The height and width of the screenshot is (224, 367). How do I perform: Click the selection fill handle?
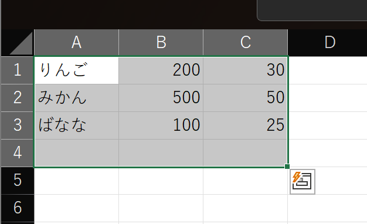point(287,167)
